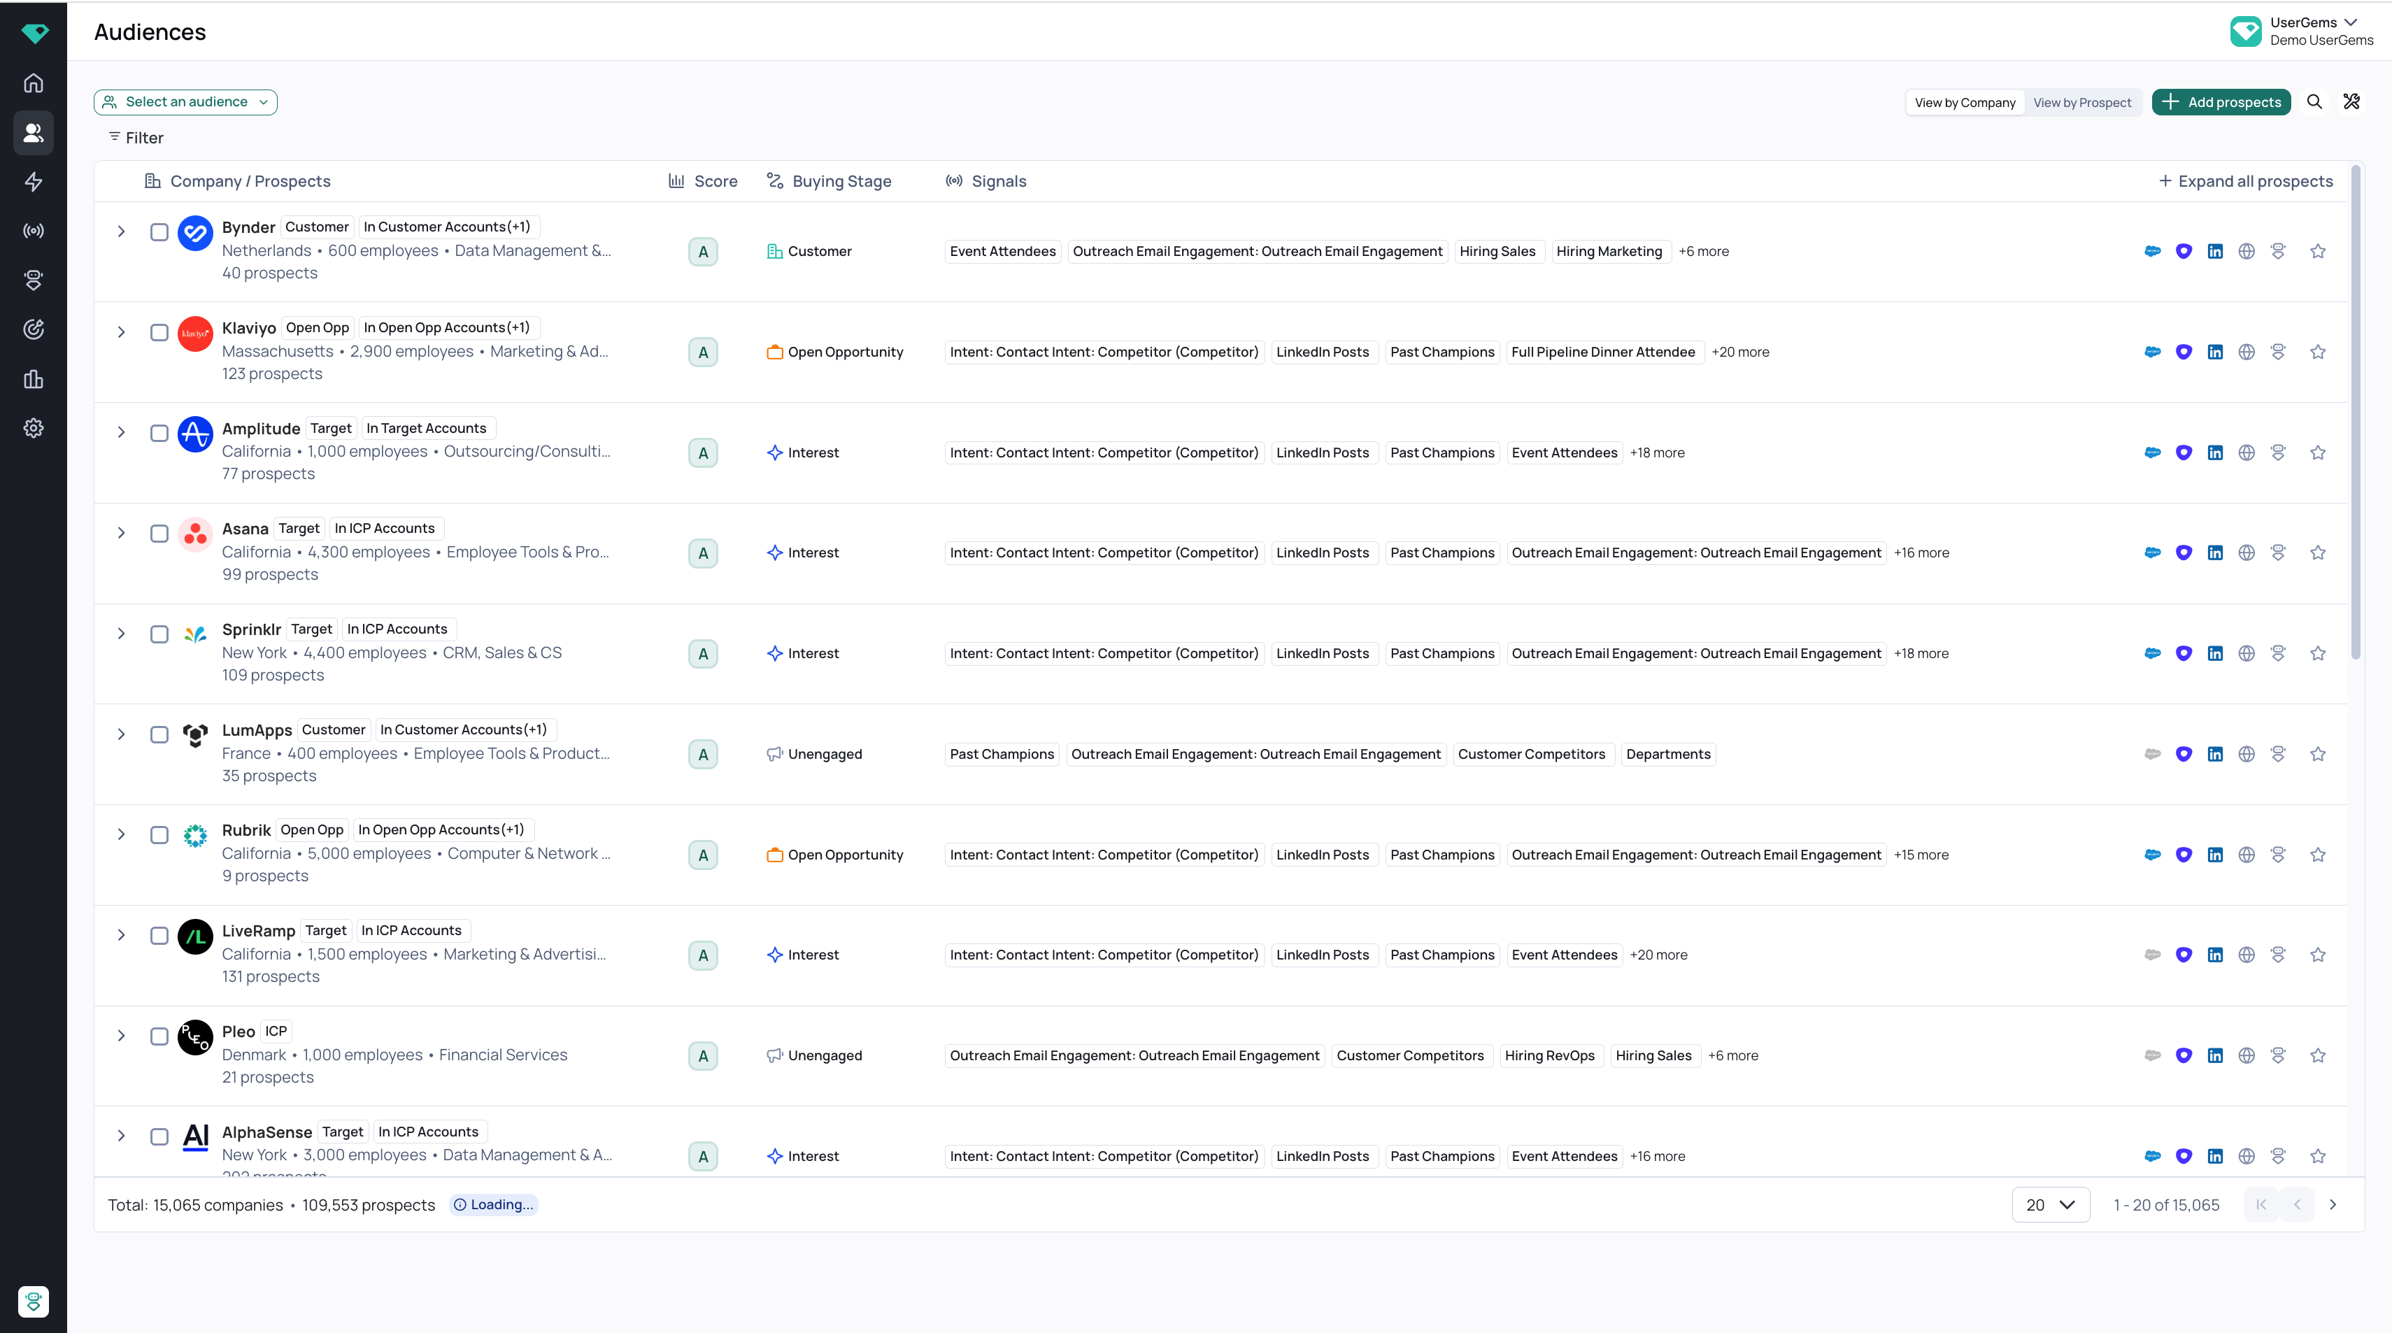Click the Buying Stage column header
Image resolution: width=2392 pixels, height=1333 pixels.
(830, 182)
